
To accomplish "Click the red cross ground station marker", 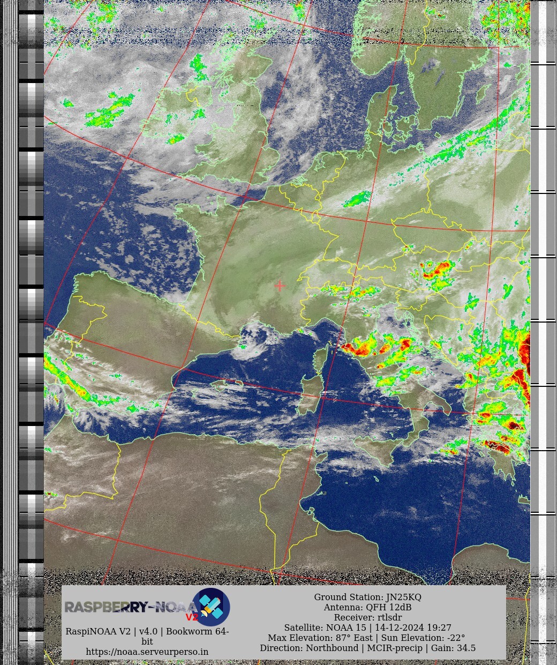I will (280, 286).
